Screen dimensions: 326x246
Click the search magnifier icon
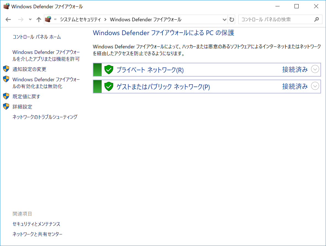point(316,19)
